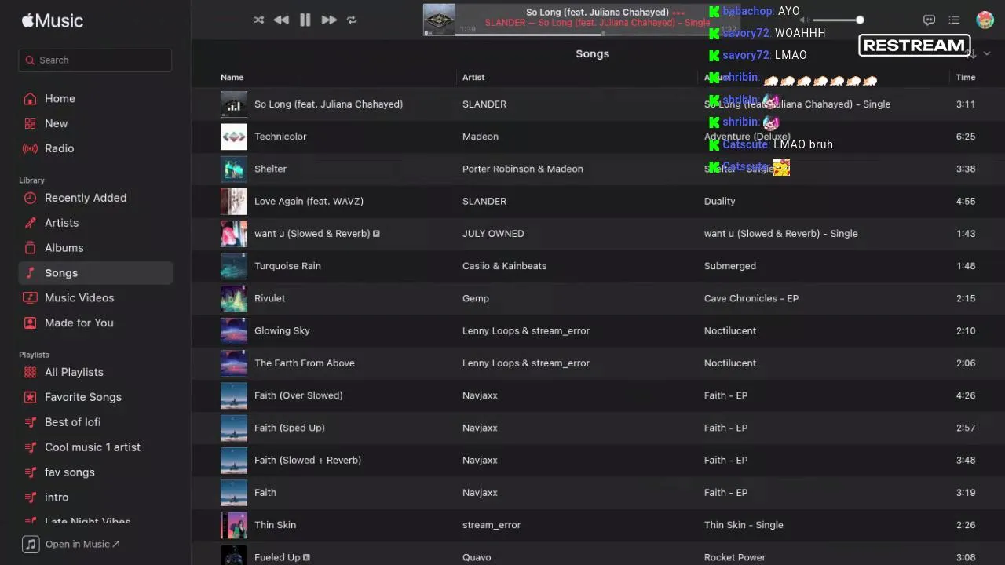Open album Rocket Power
This screenshot has height=565, width=1005.
735,557
